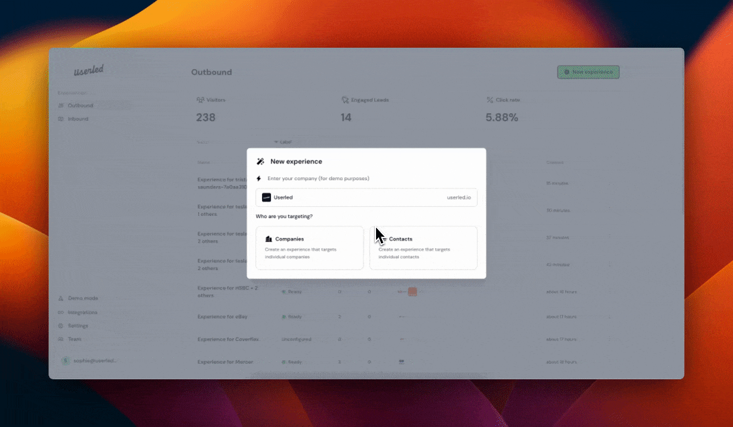
Task: Click the orange thumbnail in the HSBC row
Action: click(412, 292)
